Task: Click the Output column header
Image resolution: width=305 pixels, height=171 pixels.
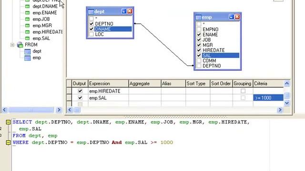Action: (80, 84)
